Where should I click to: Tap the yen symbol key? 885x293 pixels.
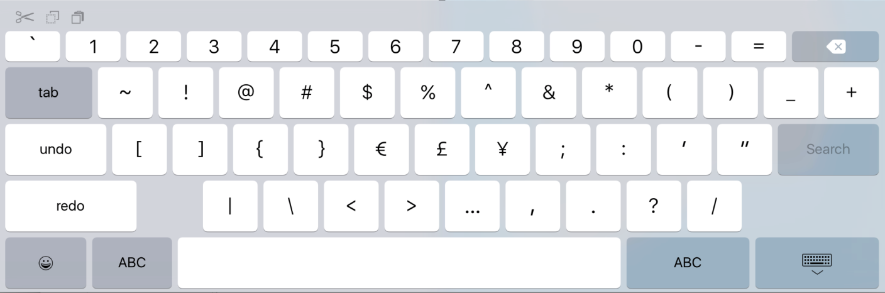(x=502, y=150)
